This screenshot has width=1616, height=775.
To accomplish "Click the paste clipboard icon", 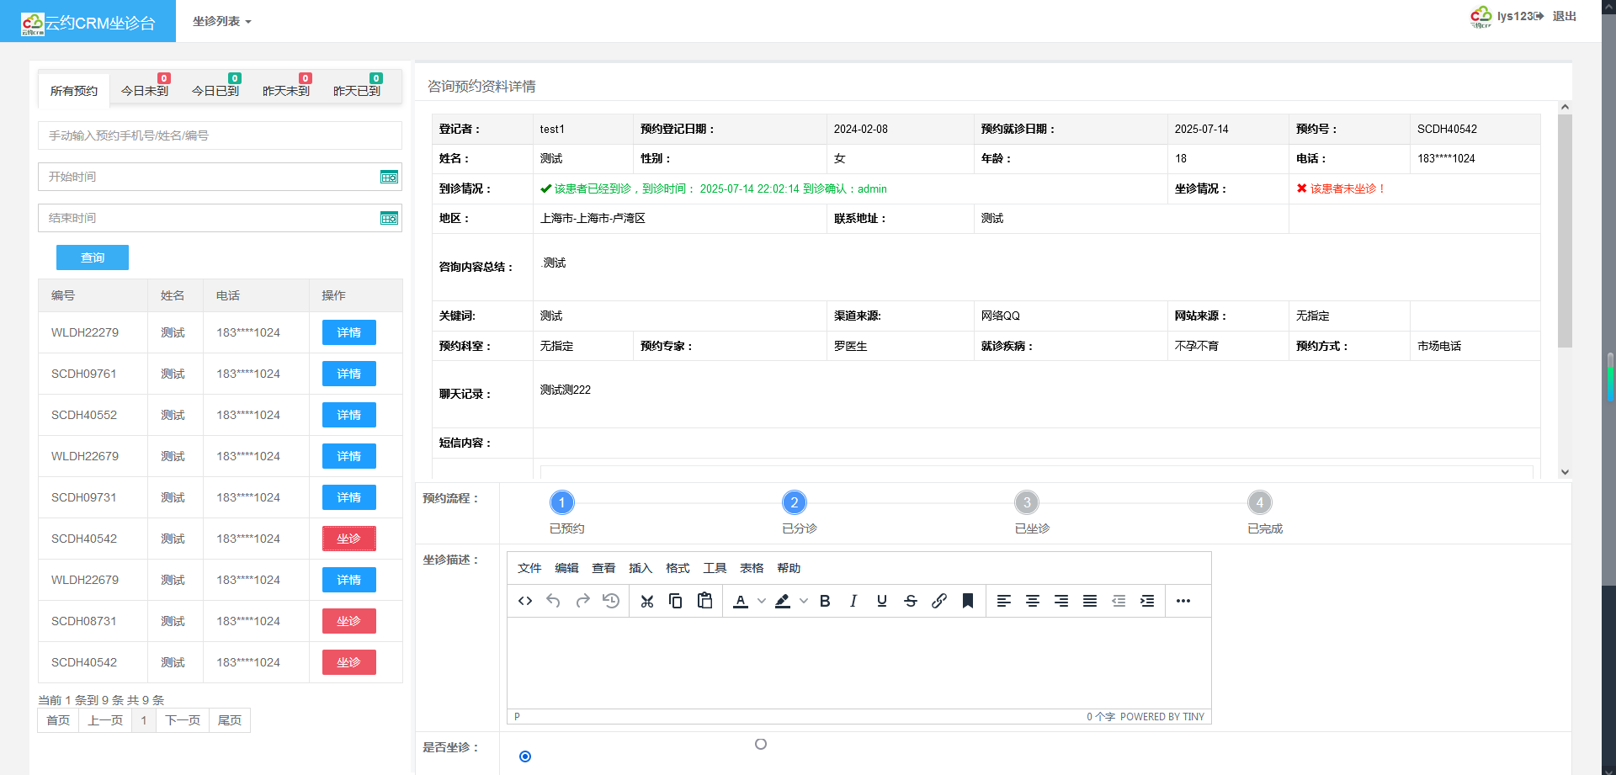I will [704, 601].
